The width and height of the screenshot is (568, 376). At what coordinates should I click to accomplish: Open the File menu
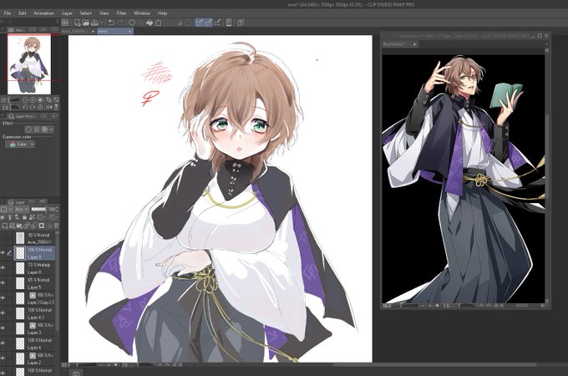8,13
